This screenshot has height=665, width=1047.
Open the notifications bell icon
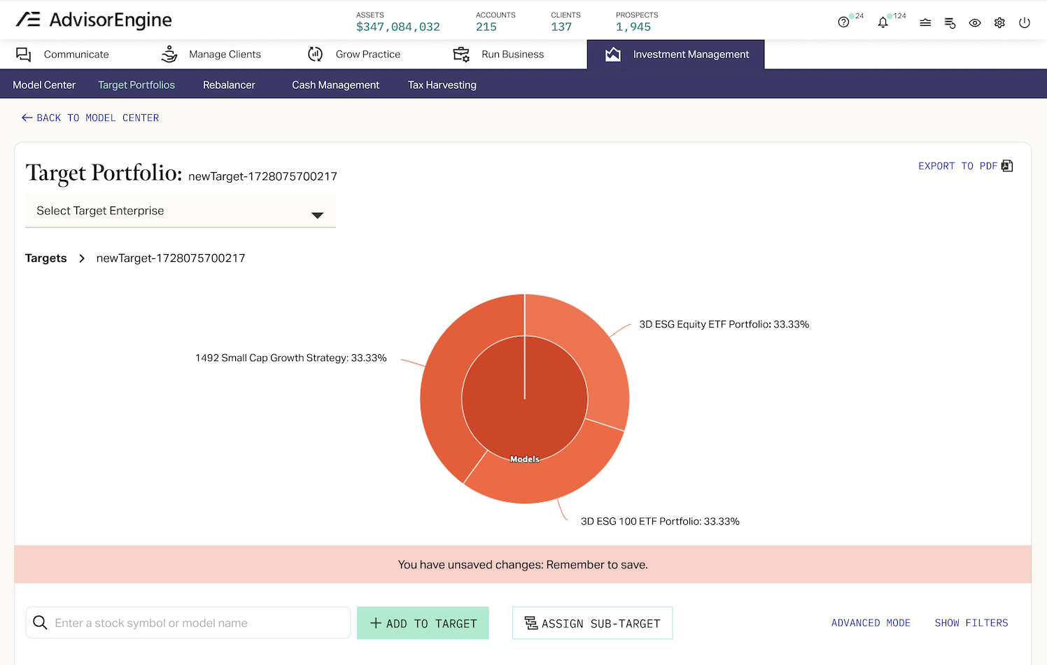pos(883,22)
